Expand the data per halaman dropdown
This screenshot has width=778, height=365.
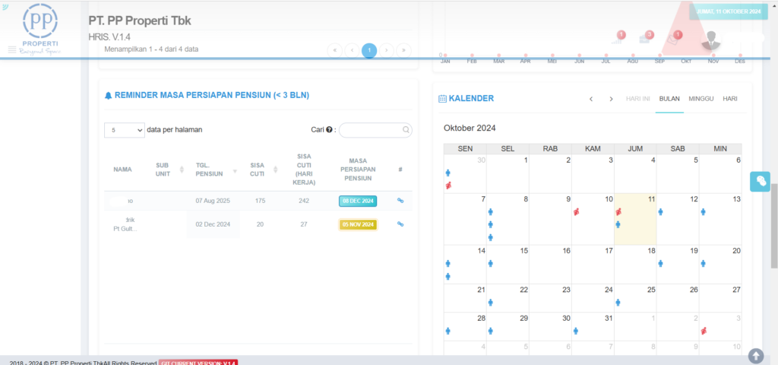(124, 130)
